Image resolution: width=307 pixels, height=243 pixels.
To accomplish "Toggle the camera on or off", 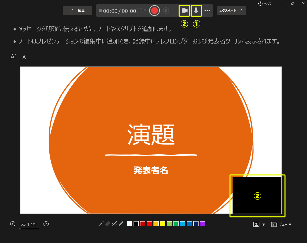I will click(x=184, y=10).
